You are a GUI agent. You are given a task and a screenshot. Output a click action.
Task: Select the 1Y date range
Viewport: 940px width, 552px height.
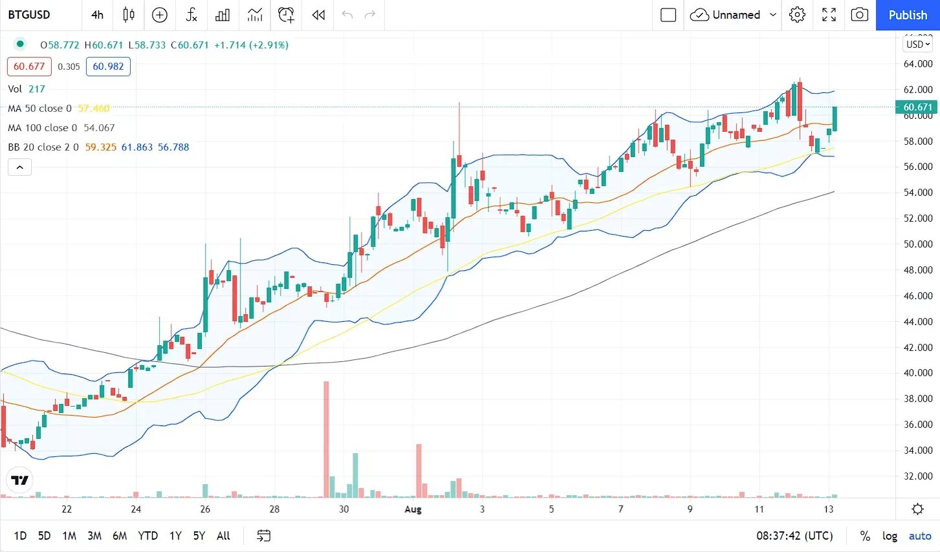(175, 536)
